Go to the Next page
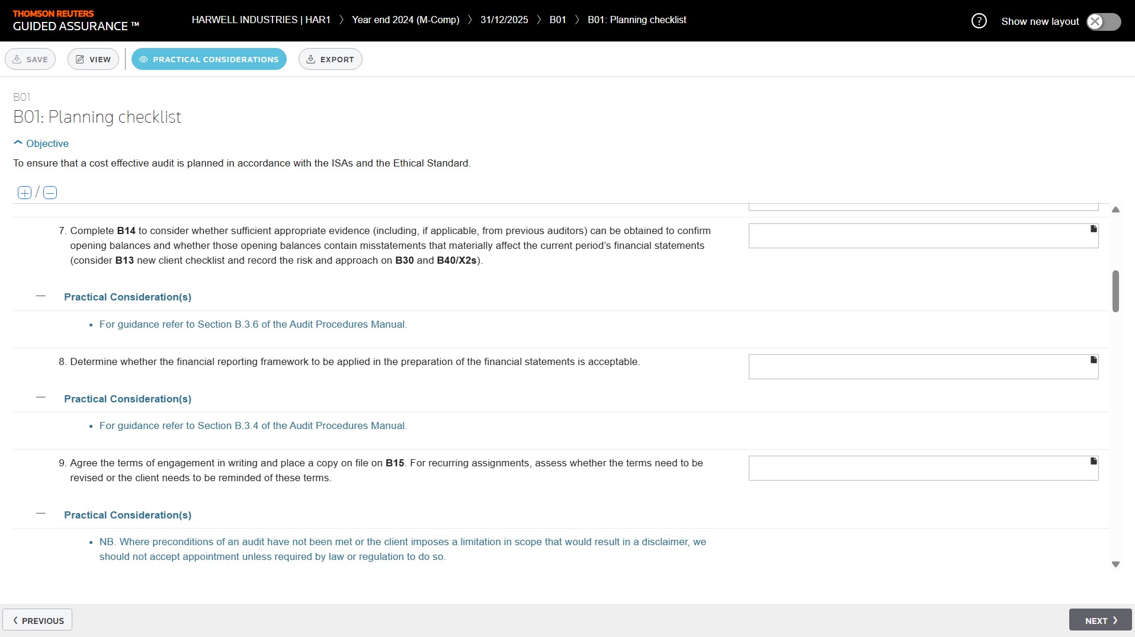 click(x=1100, y=620)
